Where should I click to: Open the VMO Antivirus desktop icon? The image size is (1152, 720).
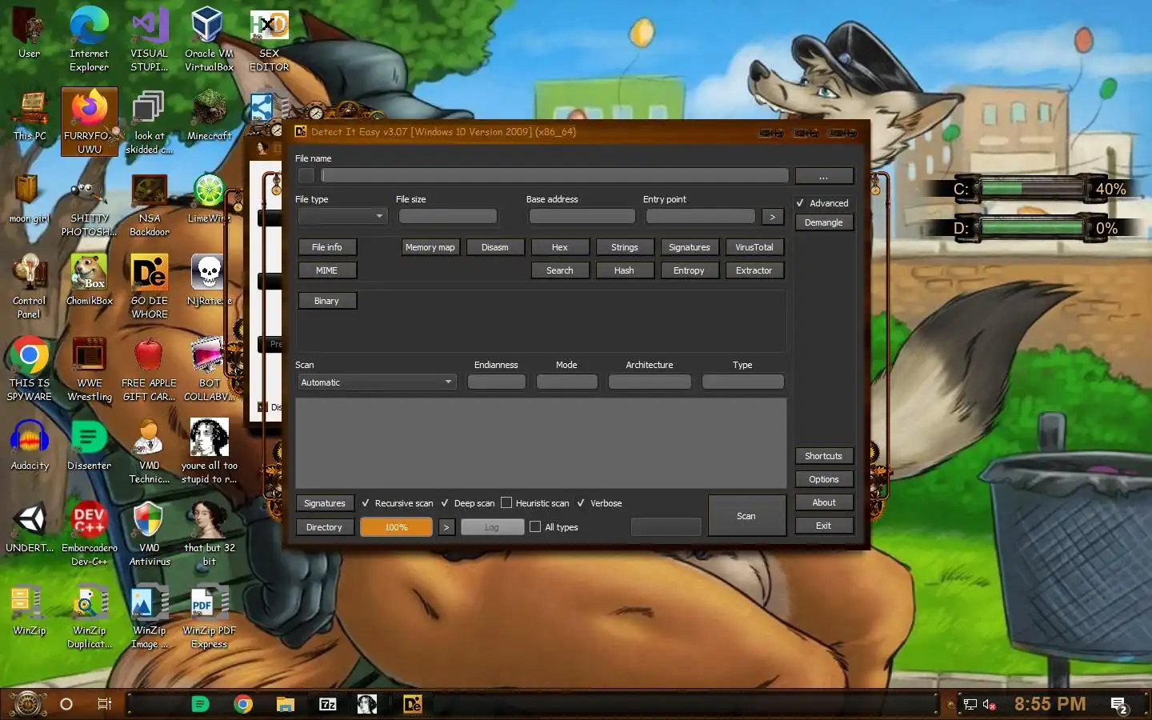click(150, 534)
